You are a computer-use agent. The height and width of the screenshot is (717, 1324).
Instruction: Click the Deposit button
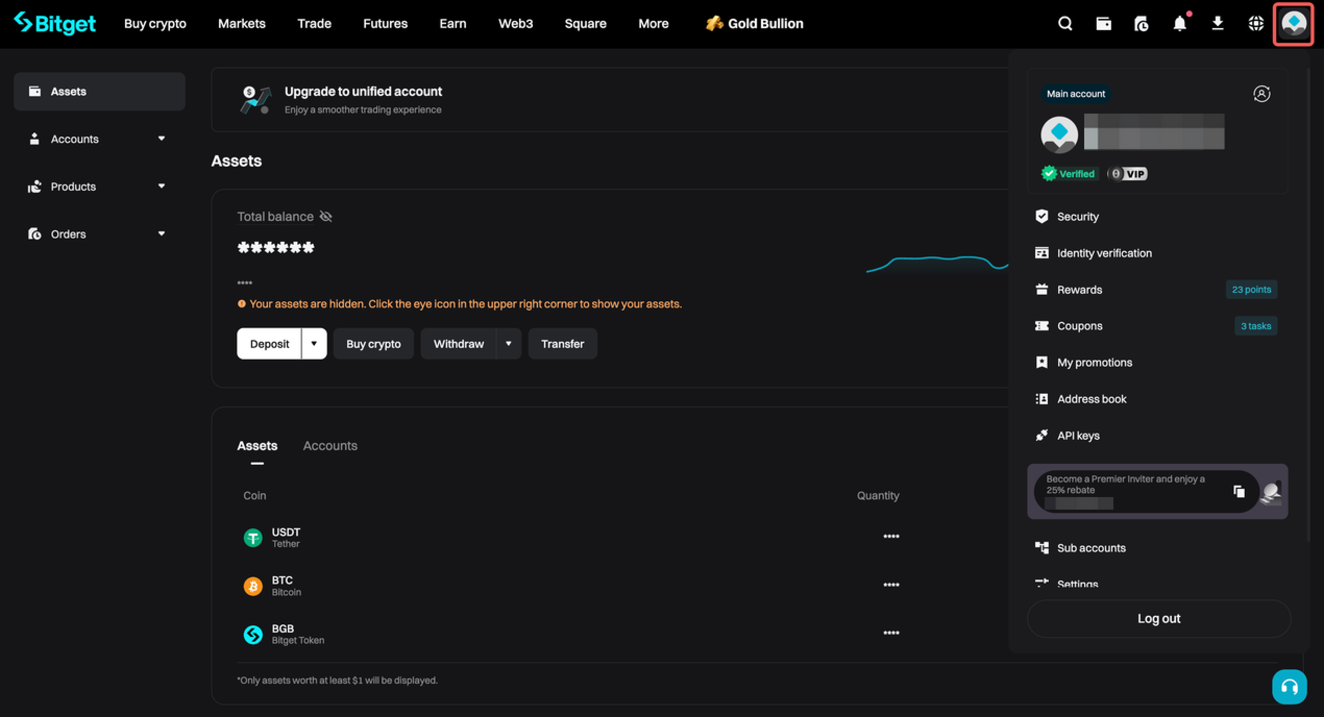coord(269,343)
